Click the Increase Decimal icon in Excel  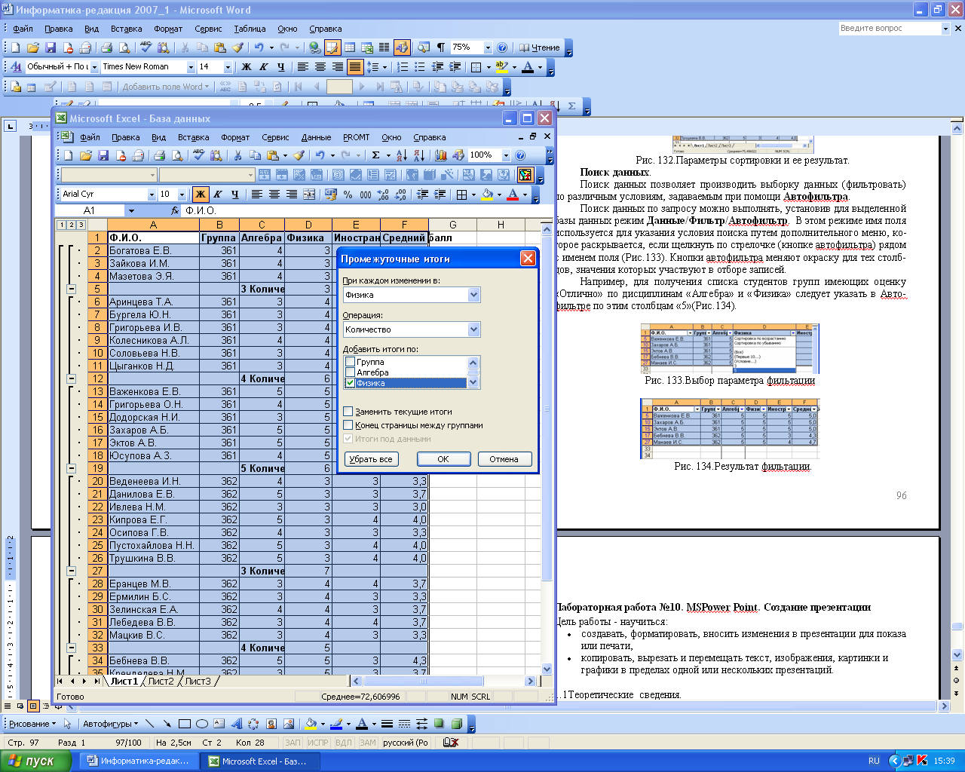(383, 195)
